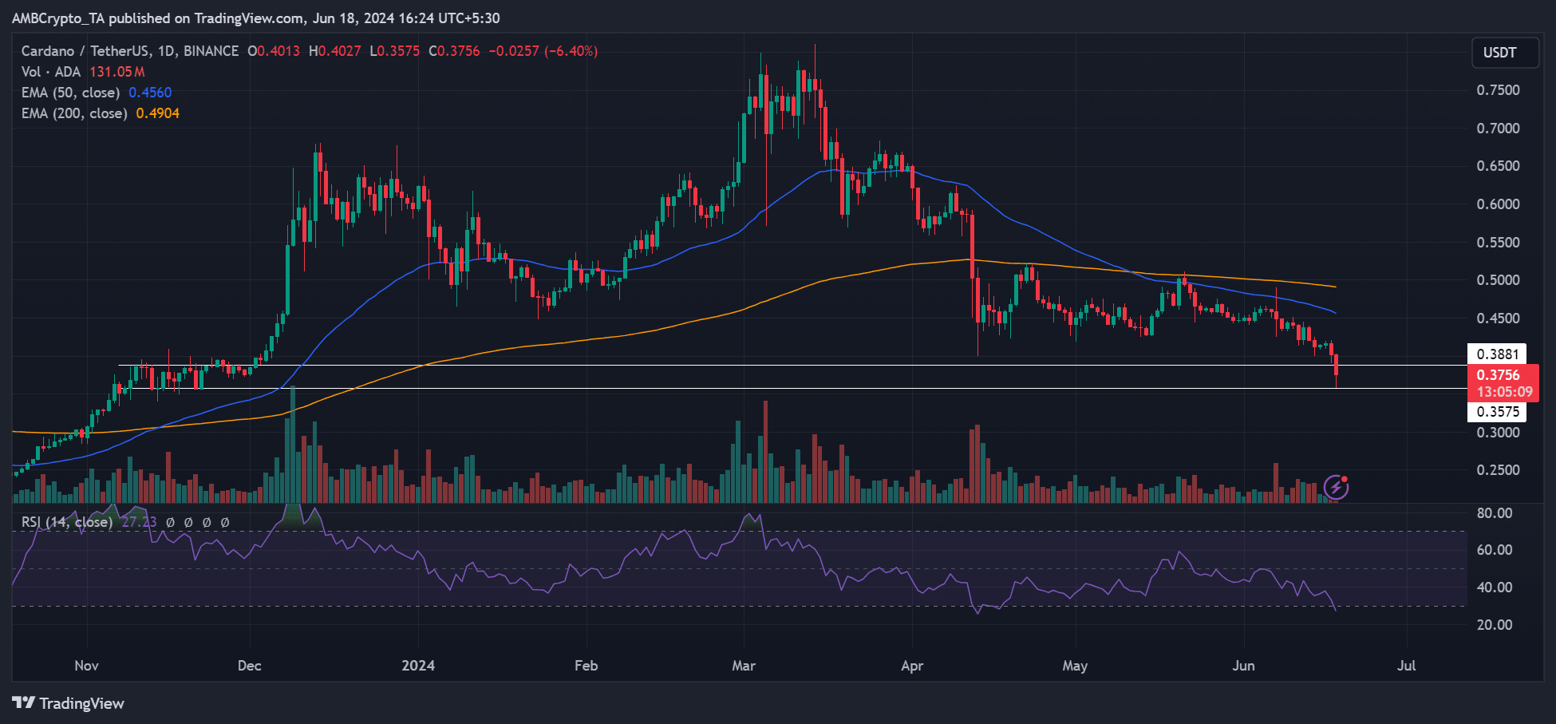Select the RSI (14, close) legend

tap(67, 522)
